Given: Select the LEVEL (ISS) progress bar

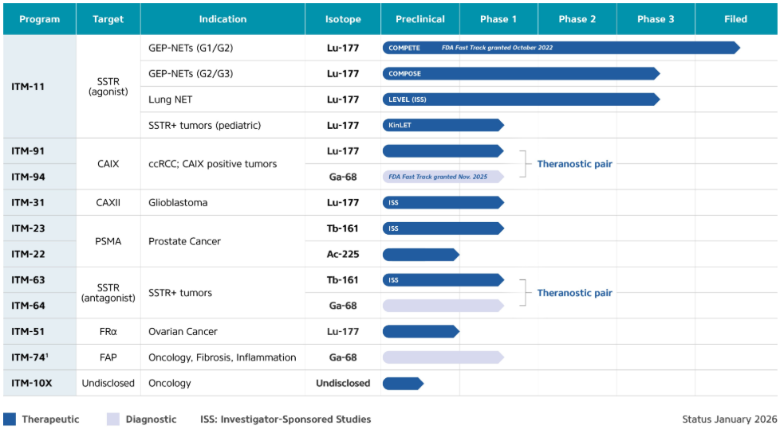Looking at the screenshot, I should click(x=522, y=99).
